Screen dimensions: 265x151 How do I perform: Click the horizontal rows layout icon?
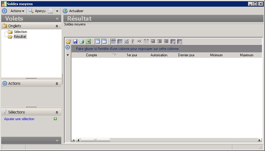[97, 41]
